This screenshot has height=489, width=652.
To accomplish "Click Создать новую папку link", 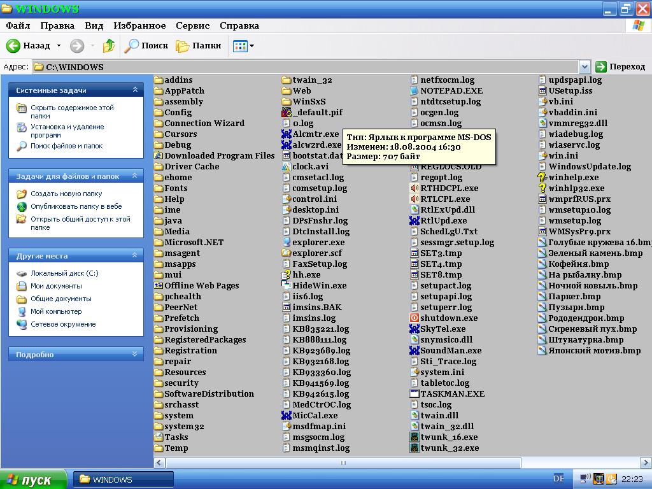I will (x=66, y=194).
